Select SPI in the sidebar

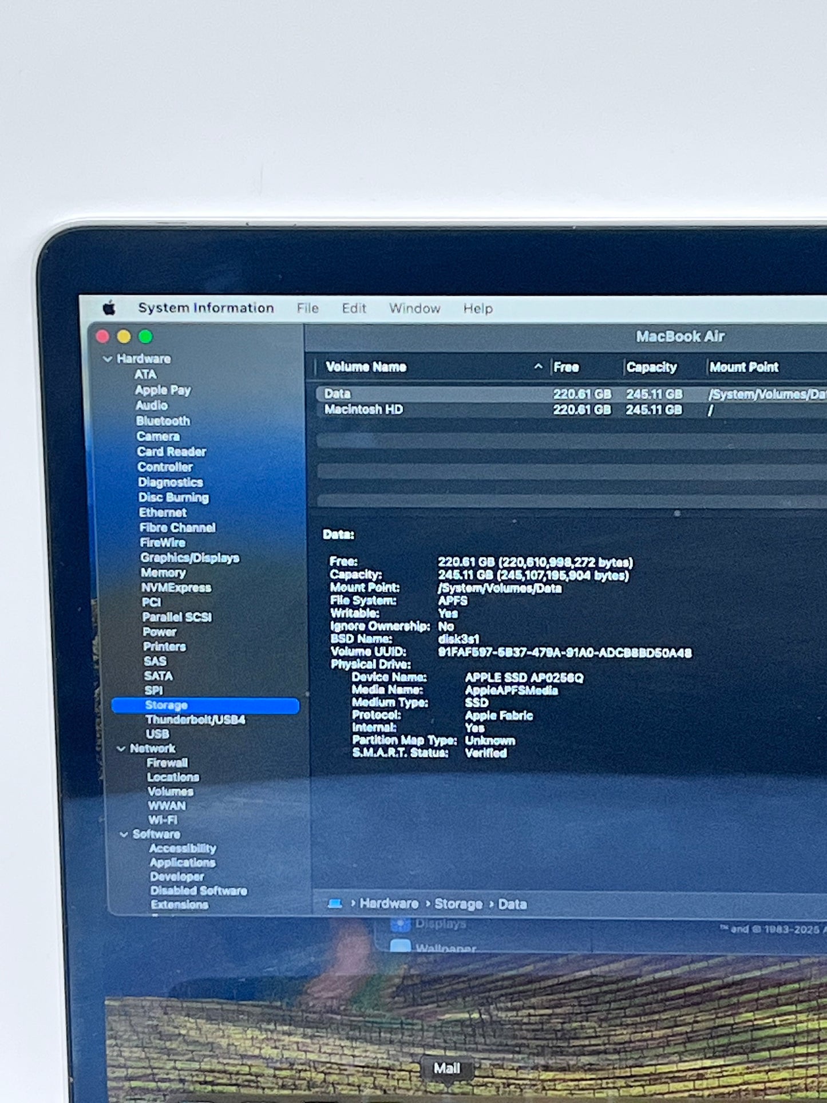(154, 690)
